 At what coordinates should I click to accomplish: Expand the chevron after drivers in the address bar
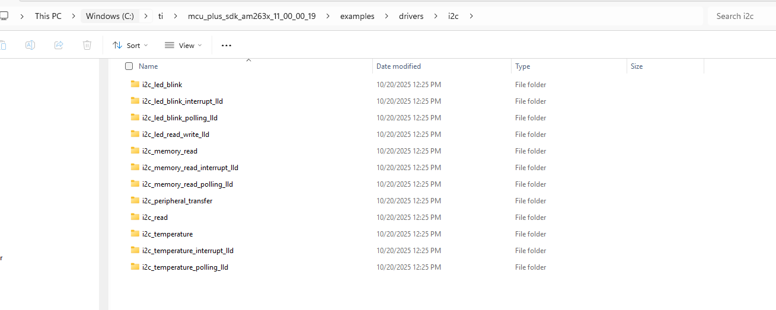[436, 16]
